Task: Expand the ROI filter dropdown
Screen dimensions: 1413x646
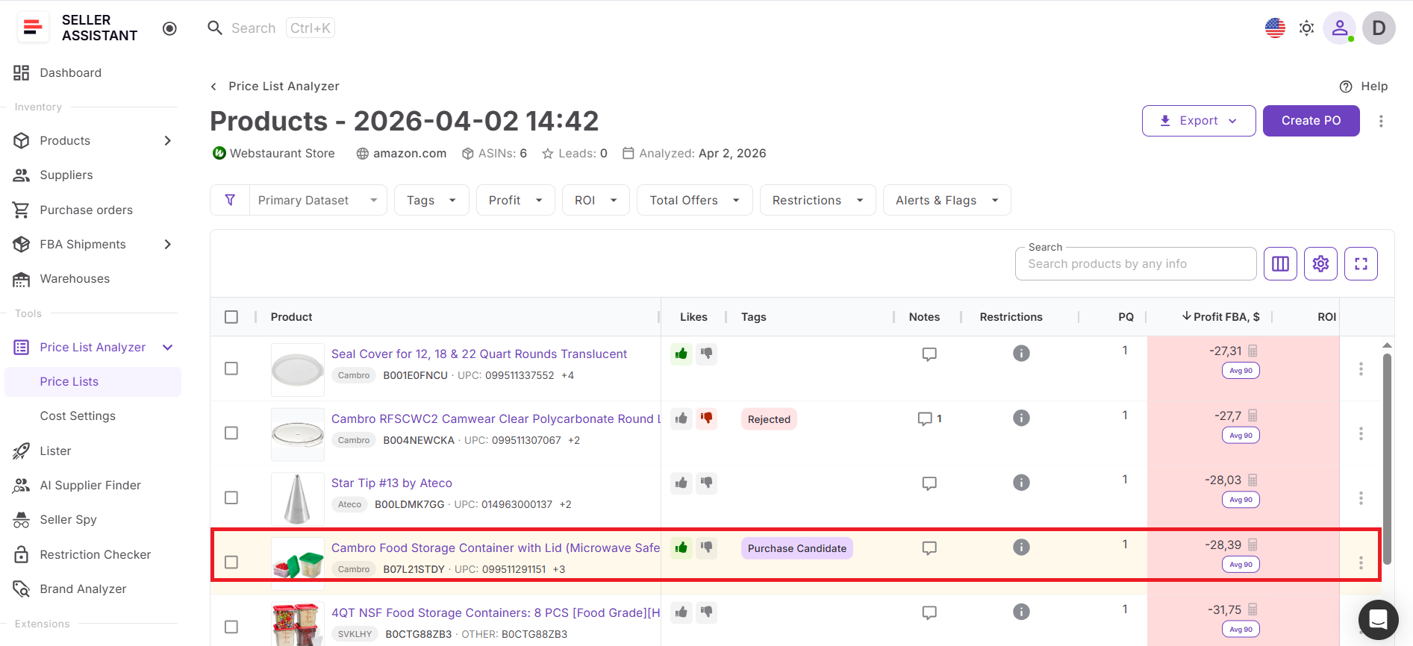Action: coord(596,200)
